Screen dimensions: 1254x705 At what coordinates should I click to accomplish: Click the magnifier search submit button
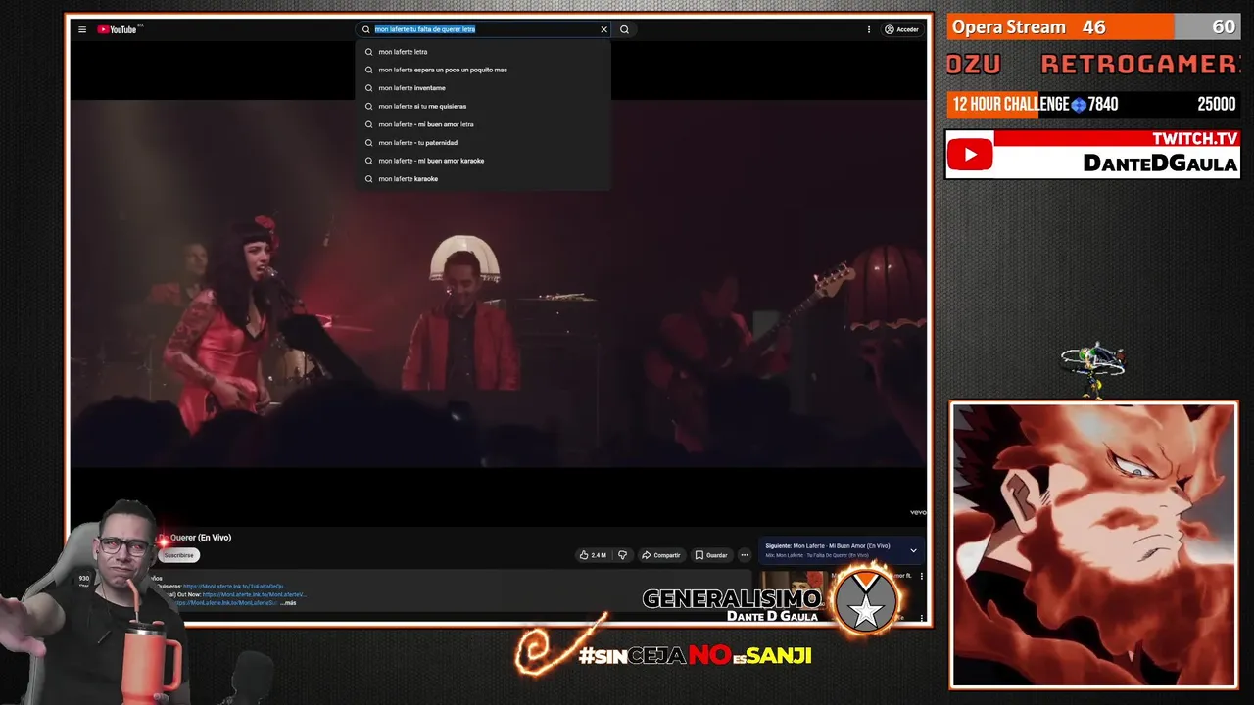624,29
